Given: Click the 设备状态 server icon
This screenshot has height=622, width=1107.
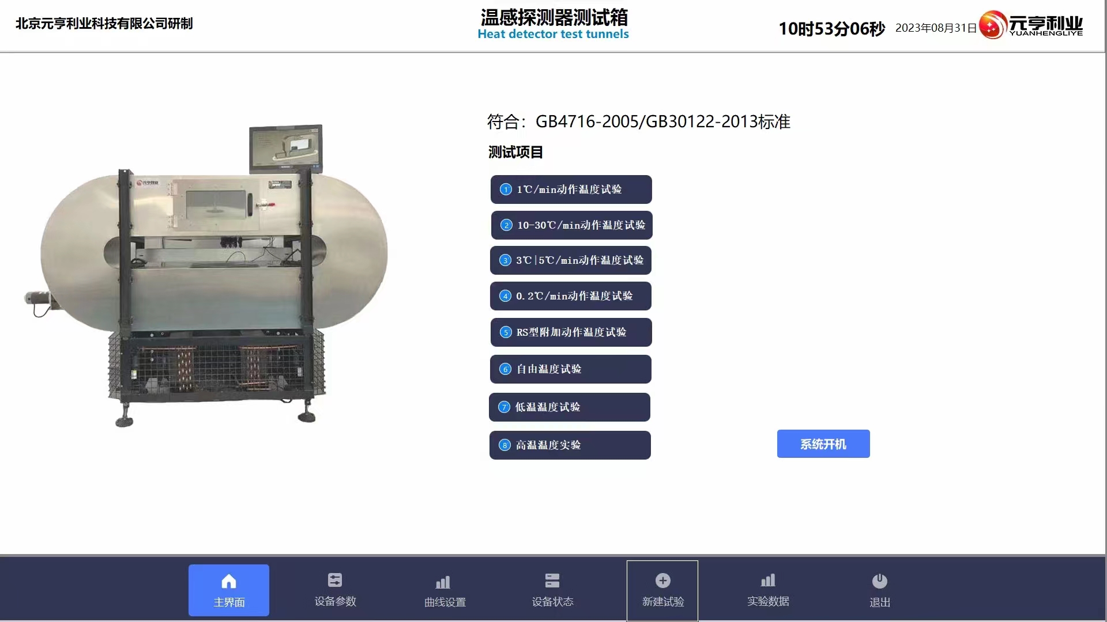Looking at the screenshot, I should point(552,580).
